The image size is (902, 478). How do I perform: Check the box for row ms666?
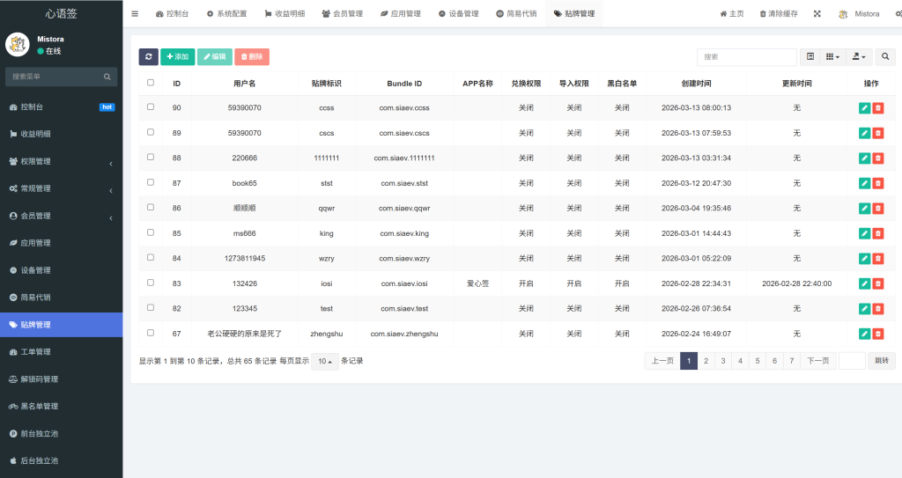[x=151, y=232]
